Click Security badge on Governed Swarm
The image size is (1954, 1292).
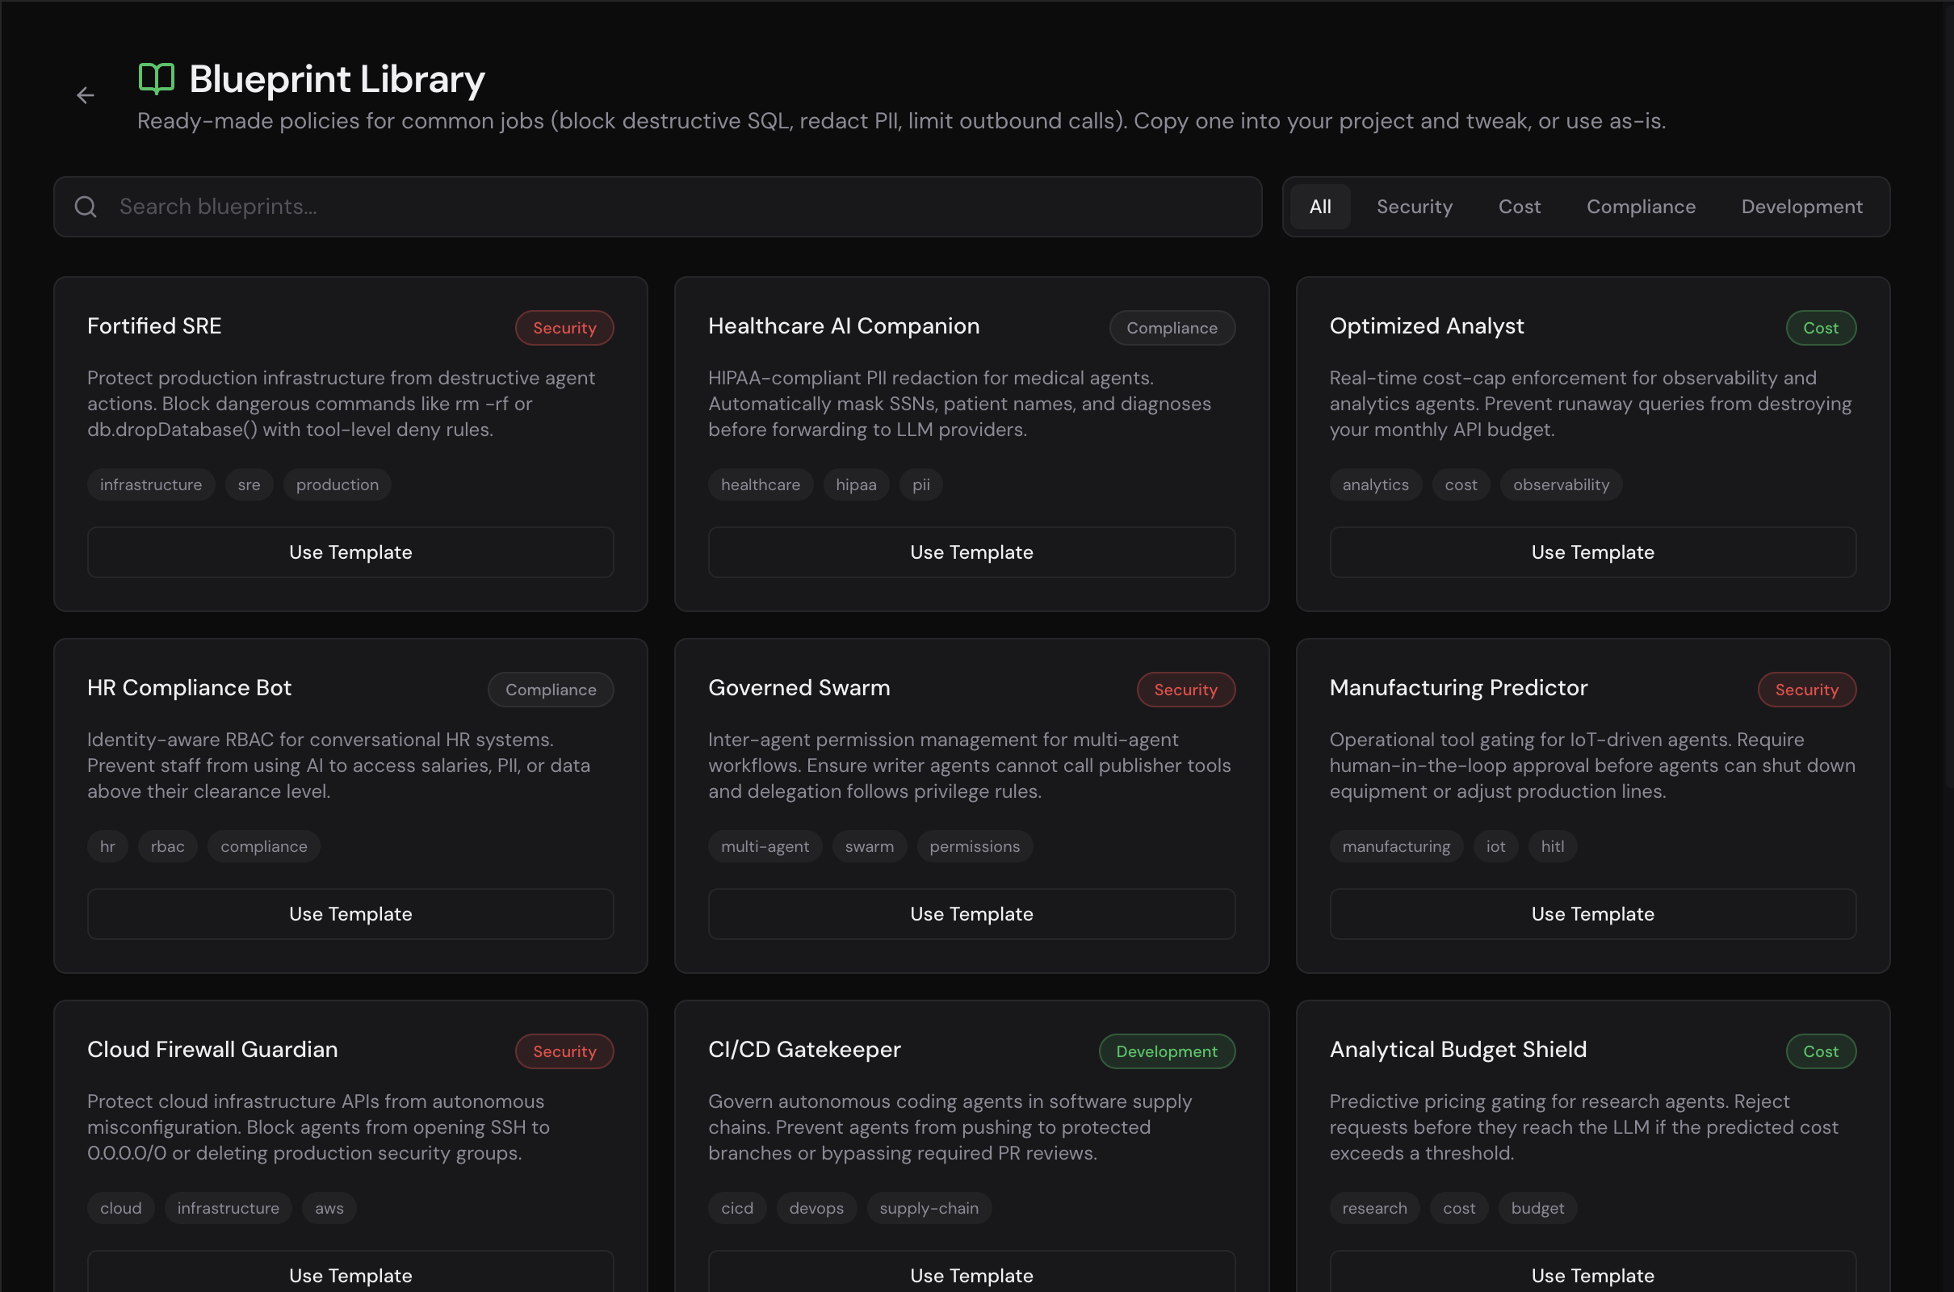click(x=1185, y=690)
